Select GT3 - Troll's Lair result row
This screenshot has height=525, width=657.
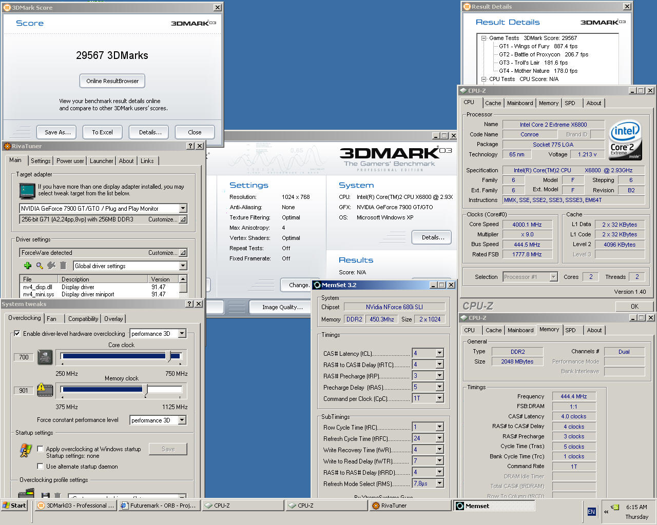tap(533, 63)
